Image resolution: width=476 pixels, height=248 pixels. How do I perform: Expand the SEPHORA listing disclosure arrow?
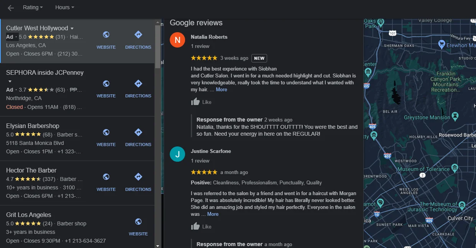(9, 81)
